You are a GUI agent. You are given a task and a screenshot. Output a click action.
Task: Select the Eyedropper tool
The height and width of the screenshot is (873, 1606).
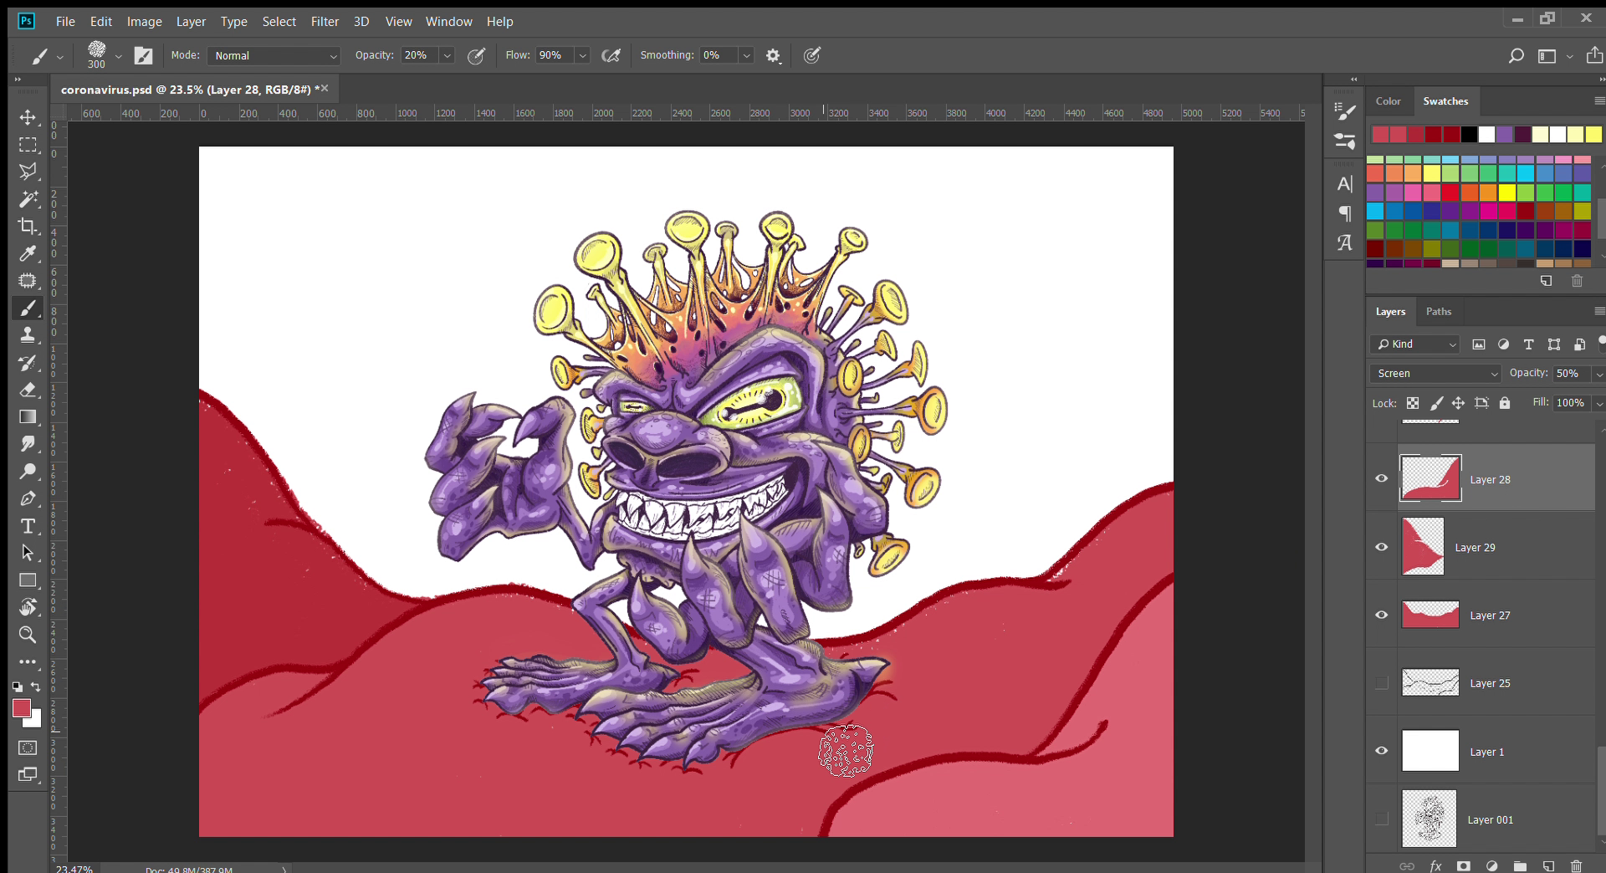28,253
